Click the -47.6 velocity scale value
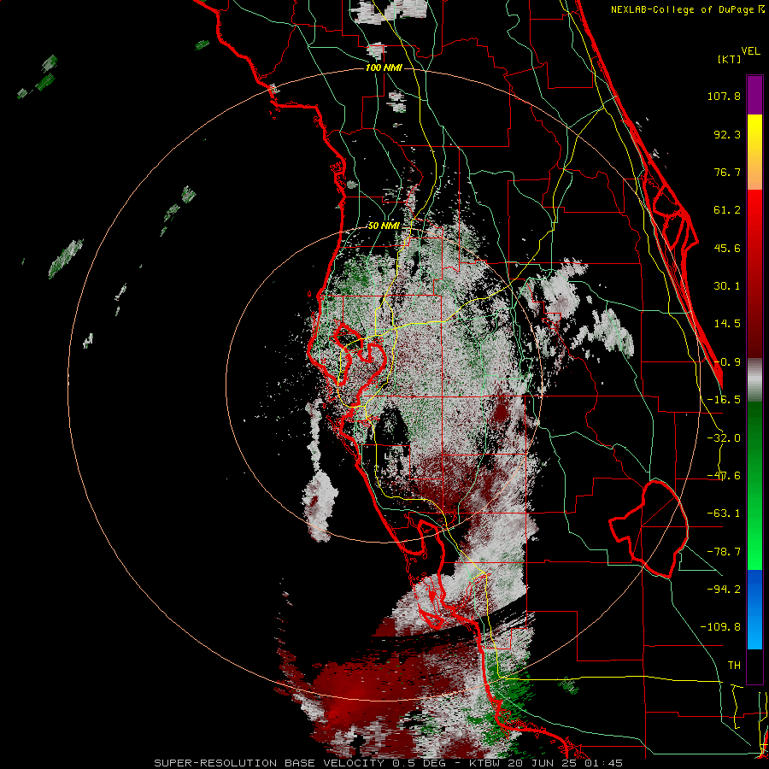The image size is (769, 769). coord(724,476)
